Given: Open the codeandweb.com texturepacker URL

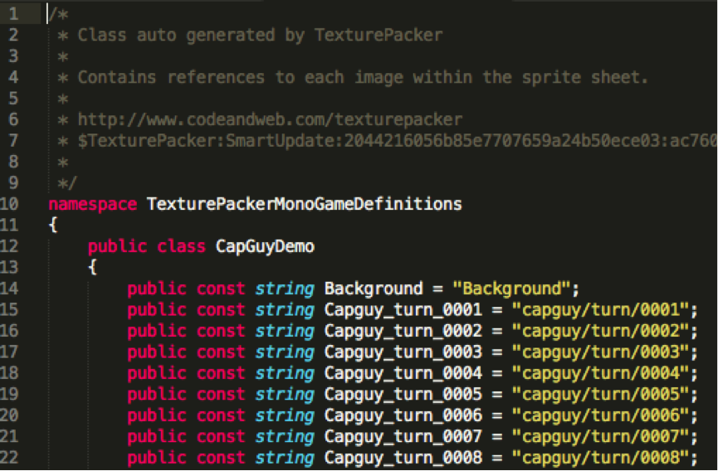Looking at the screenshot, I should (x=270, y=119).
